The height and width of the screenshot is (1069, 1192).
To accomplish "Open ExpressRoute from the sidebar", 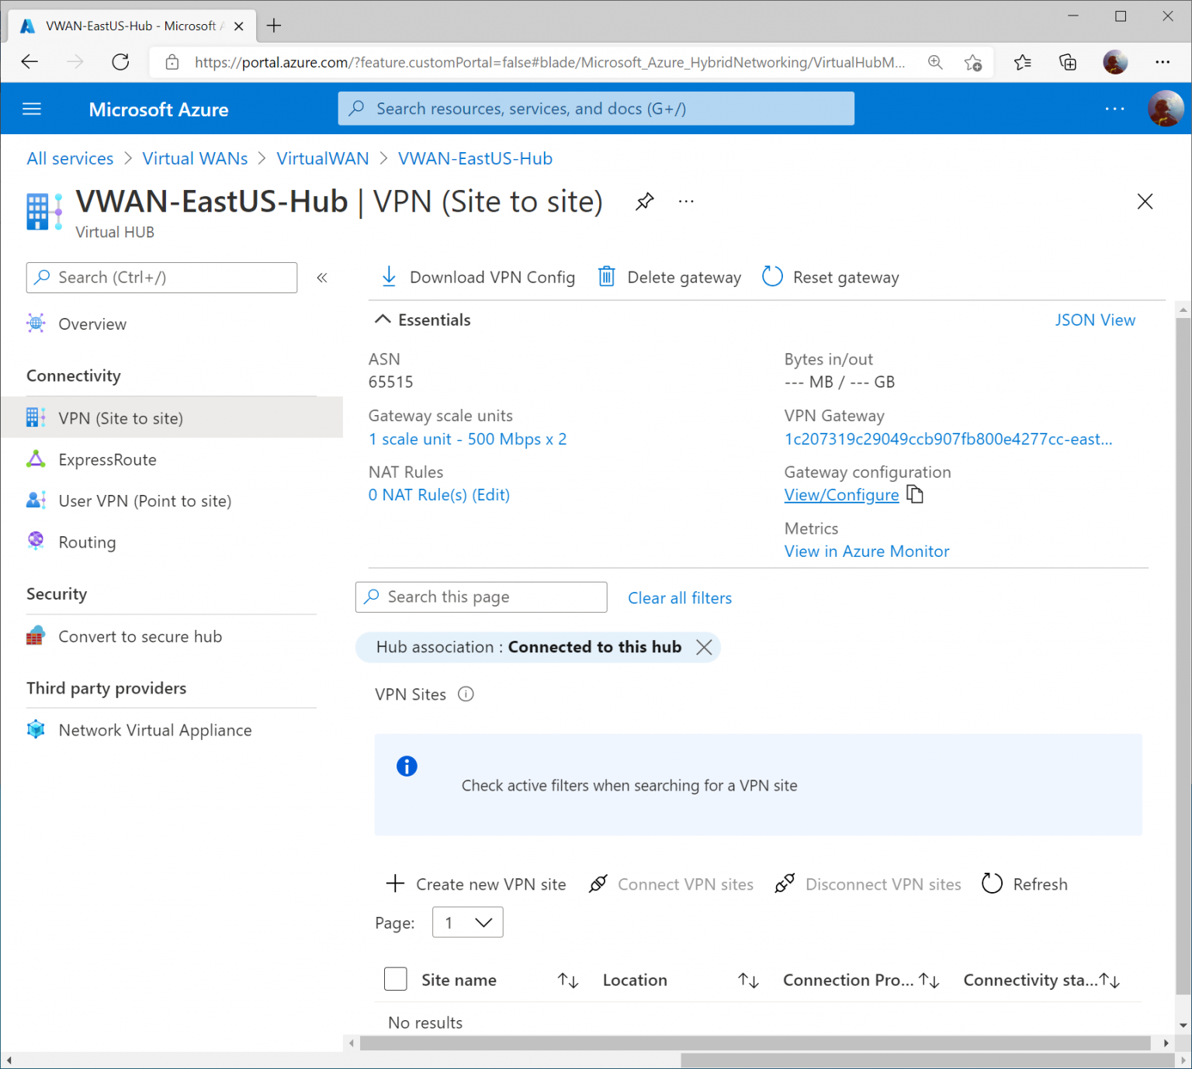I will 107,459.
